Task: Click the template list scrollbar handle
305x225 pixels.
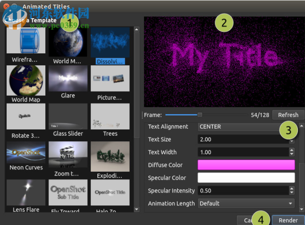Action: 137,85
